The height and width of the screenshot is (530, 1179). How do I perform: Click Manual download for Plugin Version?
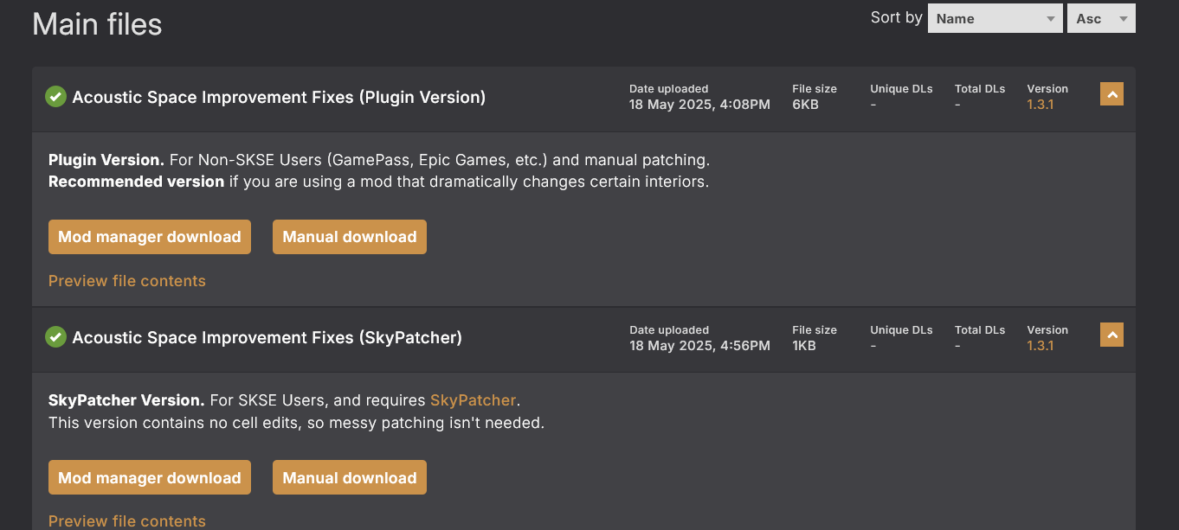click(350, 237)
